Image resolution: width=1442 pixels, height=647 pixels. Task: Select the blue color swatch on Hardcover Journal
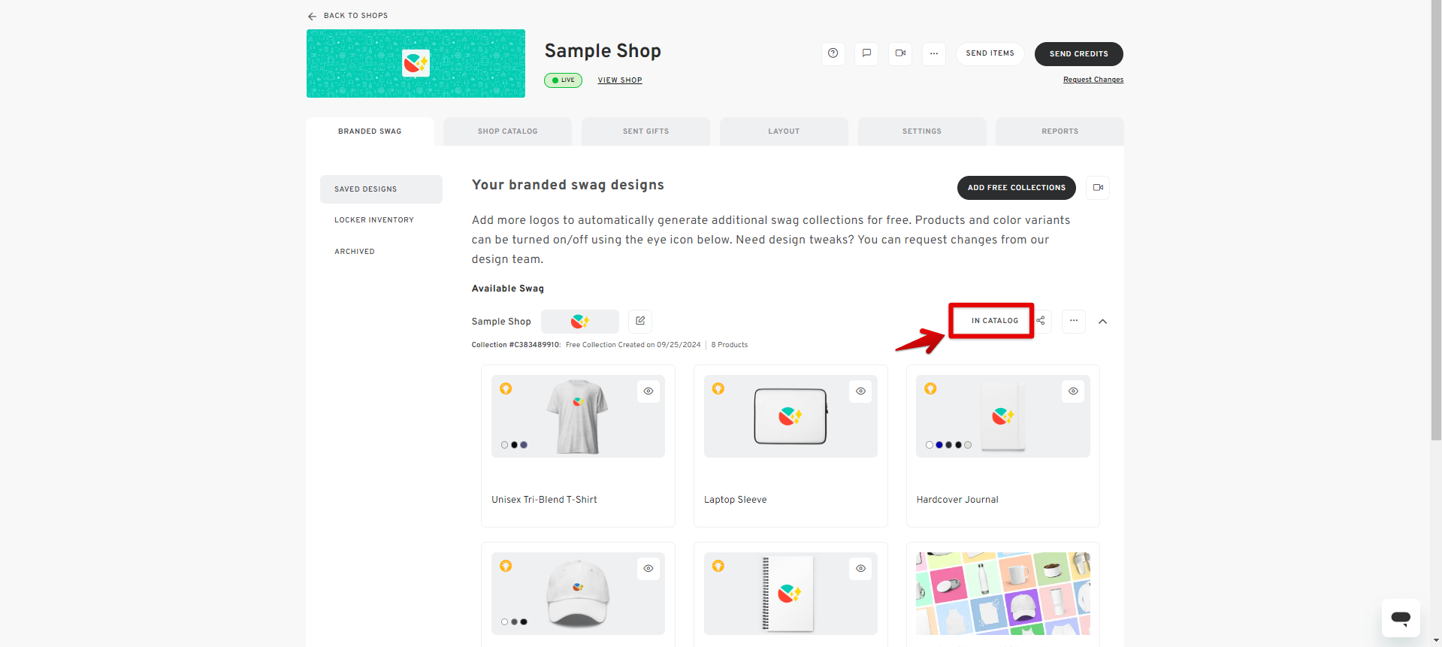pyautogui.click(x=939, y=445)
